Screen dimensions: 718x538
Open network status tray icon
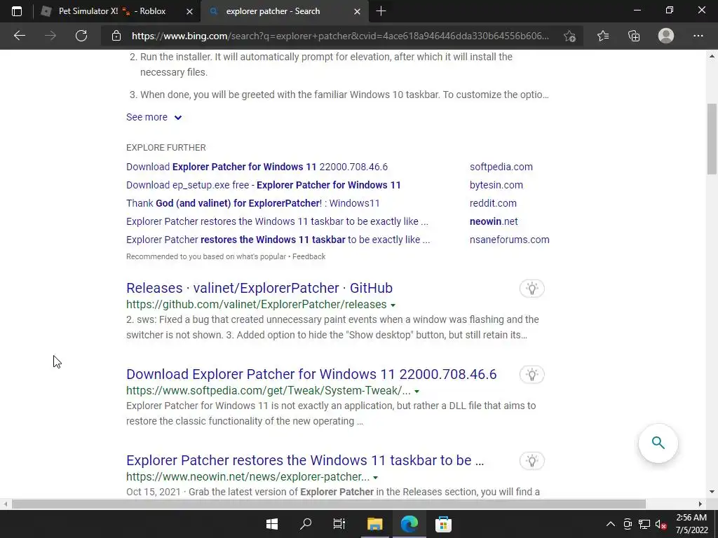point(644,524)
